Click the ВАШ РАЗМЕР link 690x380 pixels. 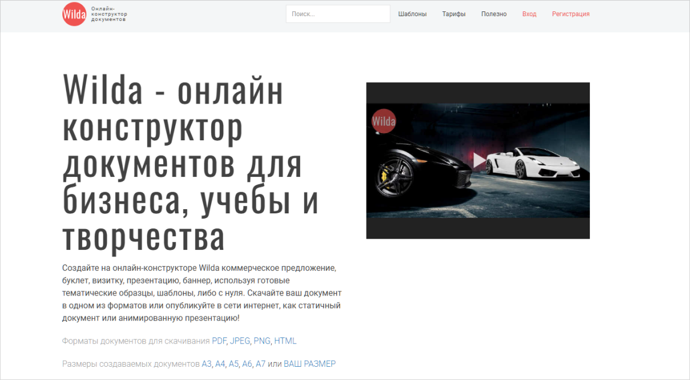pyautogui.click(x=310, y=364)
